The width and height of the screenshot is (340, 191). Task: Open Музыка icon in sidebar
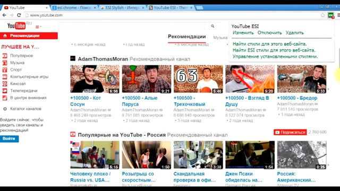point(5,63)
